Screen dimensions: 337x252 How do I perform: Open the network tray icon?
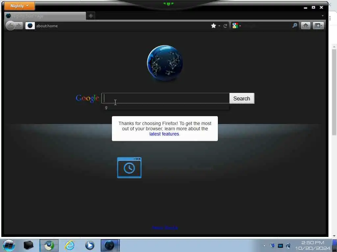coord(280,246)
